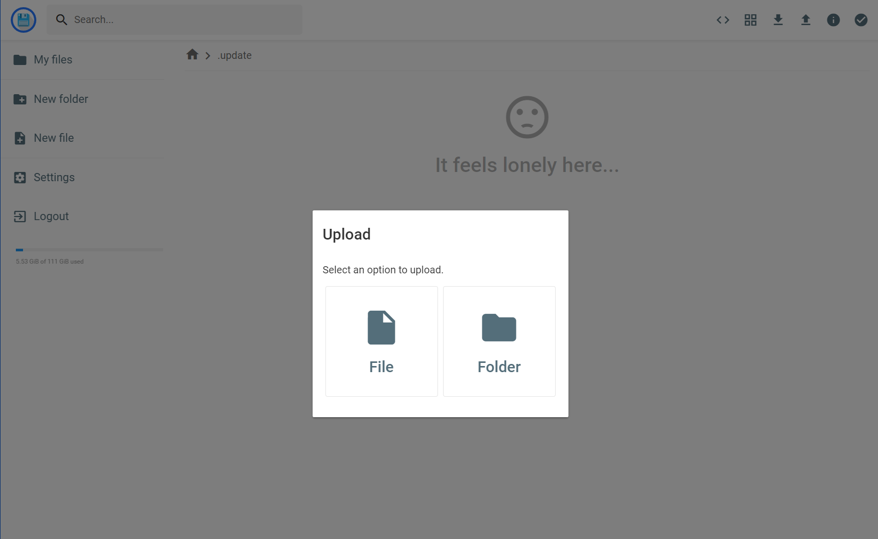Log out using the Logout item
Screen dimensions: 878x539
coord(51,217)
